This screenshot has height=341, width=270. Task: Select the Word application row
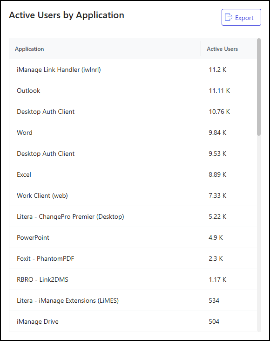(x=133, y=132)
